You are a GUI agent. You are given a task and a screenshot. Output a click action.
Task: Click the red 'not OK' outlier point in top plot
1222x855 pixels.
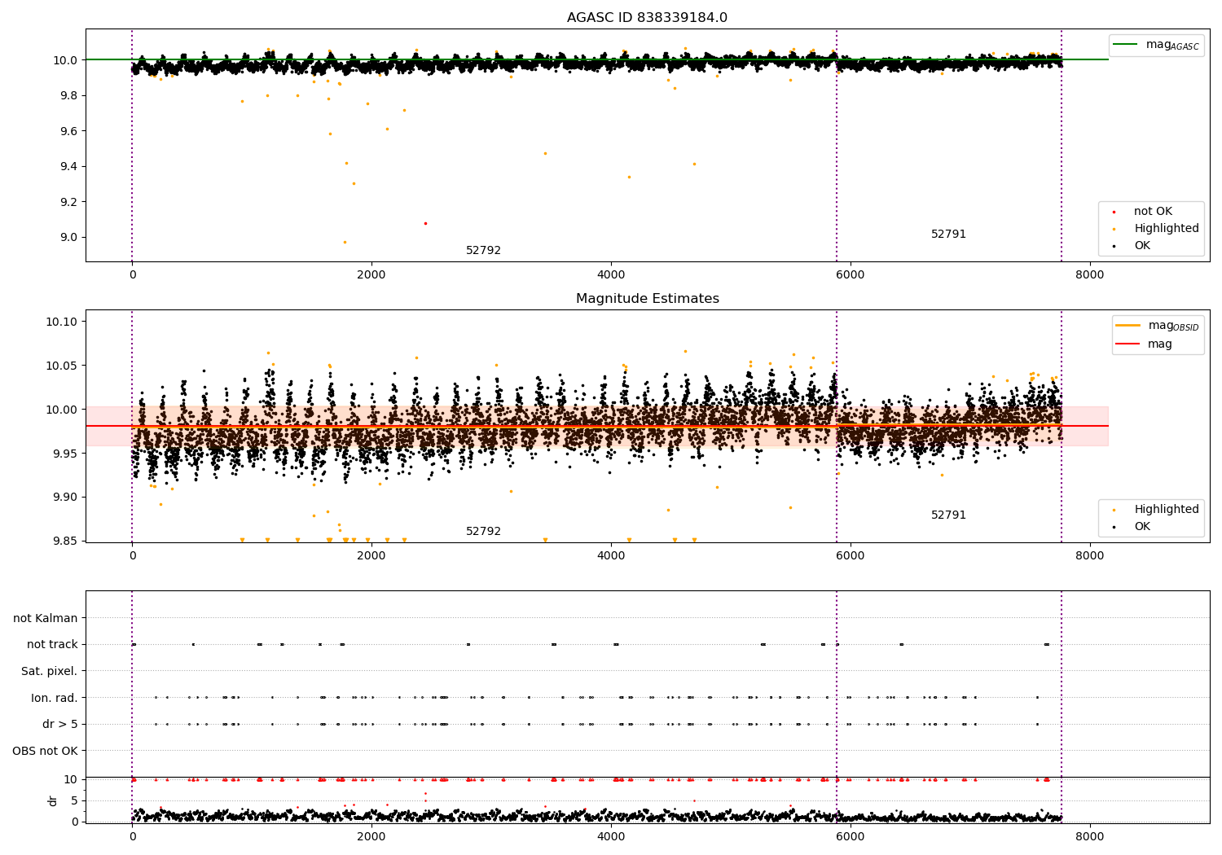425,223
